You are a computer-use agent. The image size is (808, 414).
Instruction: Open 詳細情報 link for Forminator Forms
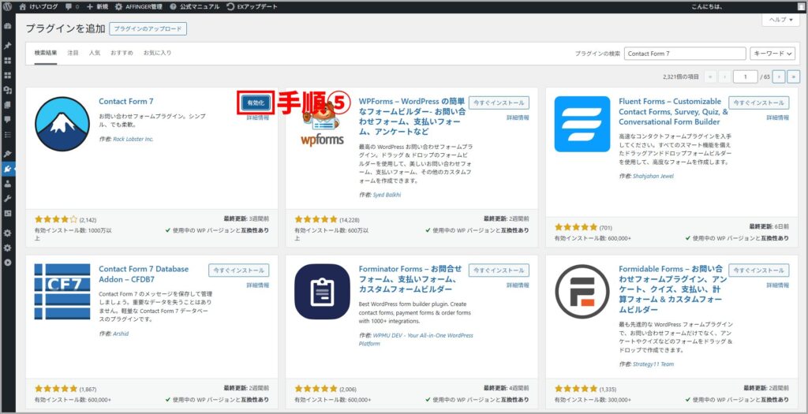pos(517,285)
